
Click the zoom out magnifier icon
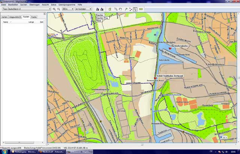(x=58, y=9)
